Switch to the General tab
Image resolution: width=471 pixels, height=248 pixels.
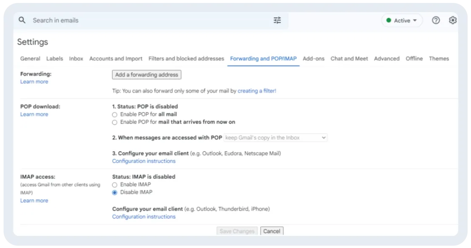point(30,58)
